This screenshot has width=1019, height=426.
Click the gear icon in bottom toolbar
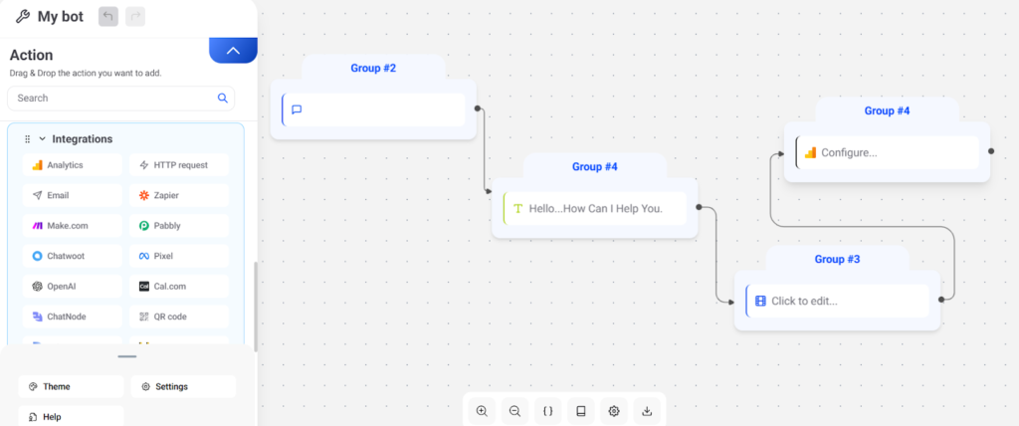(614, 411)
